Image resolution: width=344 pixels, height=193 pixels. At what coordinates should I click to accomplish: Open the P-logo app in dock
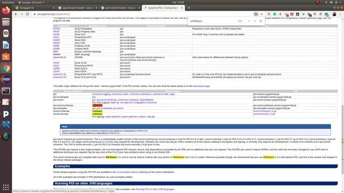pyautogui.click(x=6, y=114)
